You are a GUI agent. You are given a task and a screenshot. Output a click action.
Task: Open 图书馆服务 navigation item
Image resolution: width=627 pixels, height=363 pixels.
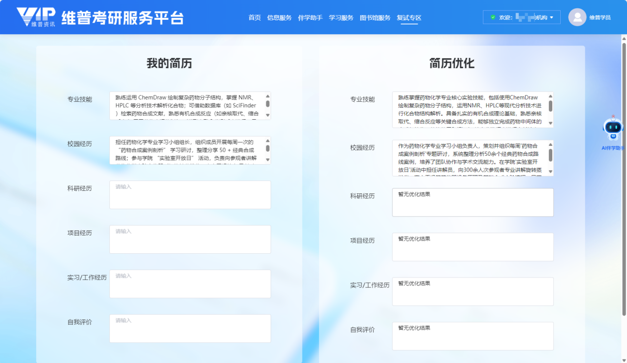[375, 18]
